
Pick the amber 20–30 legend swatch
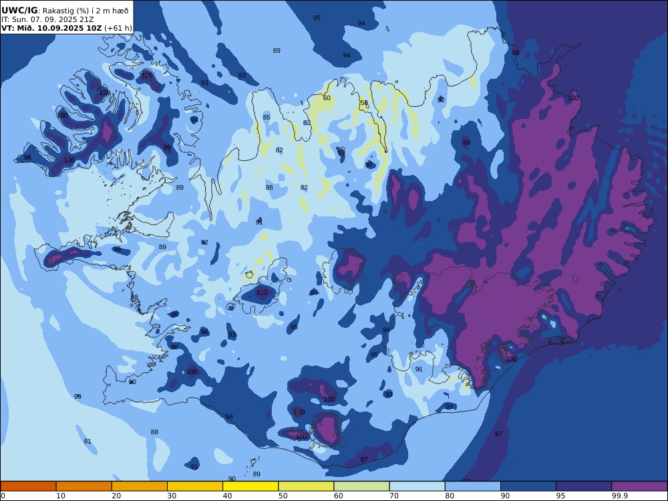(x=140, y=486)
